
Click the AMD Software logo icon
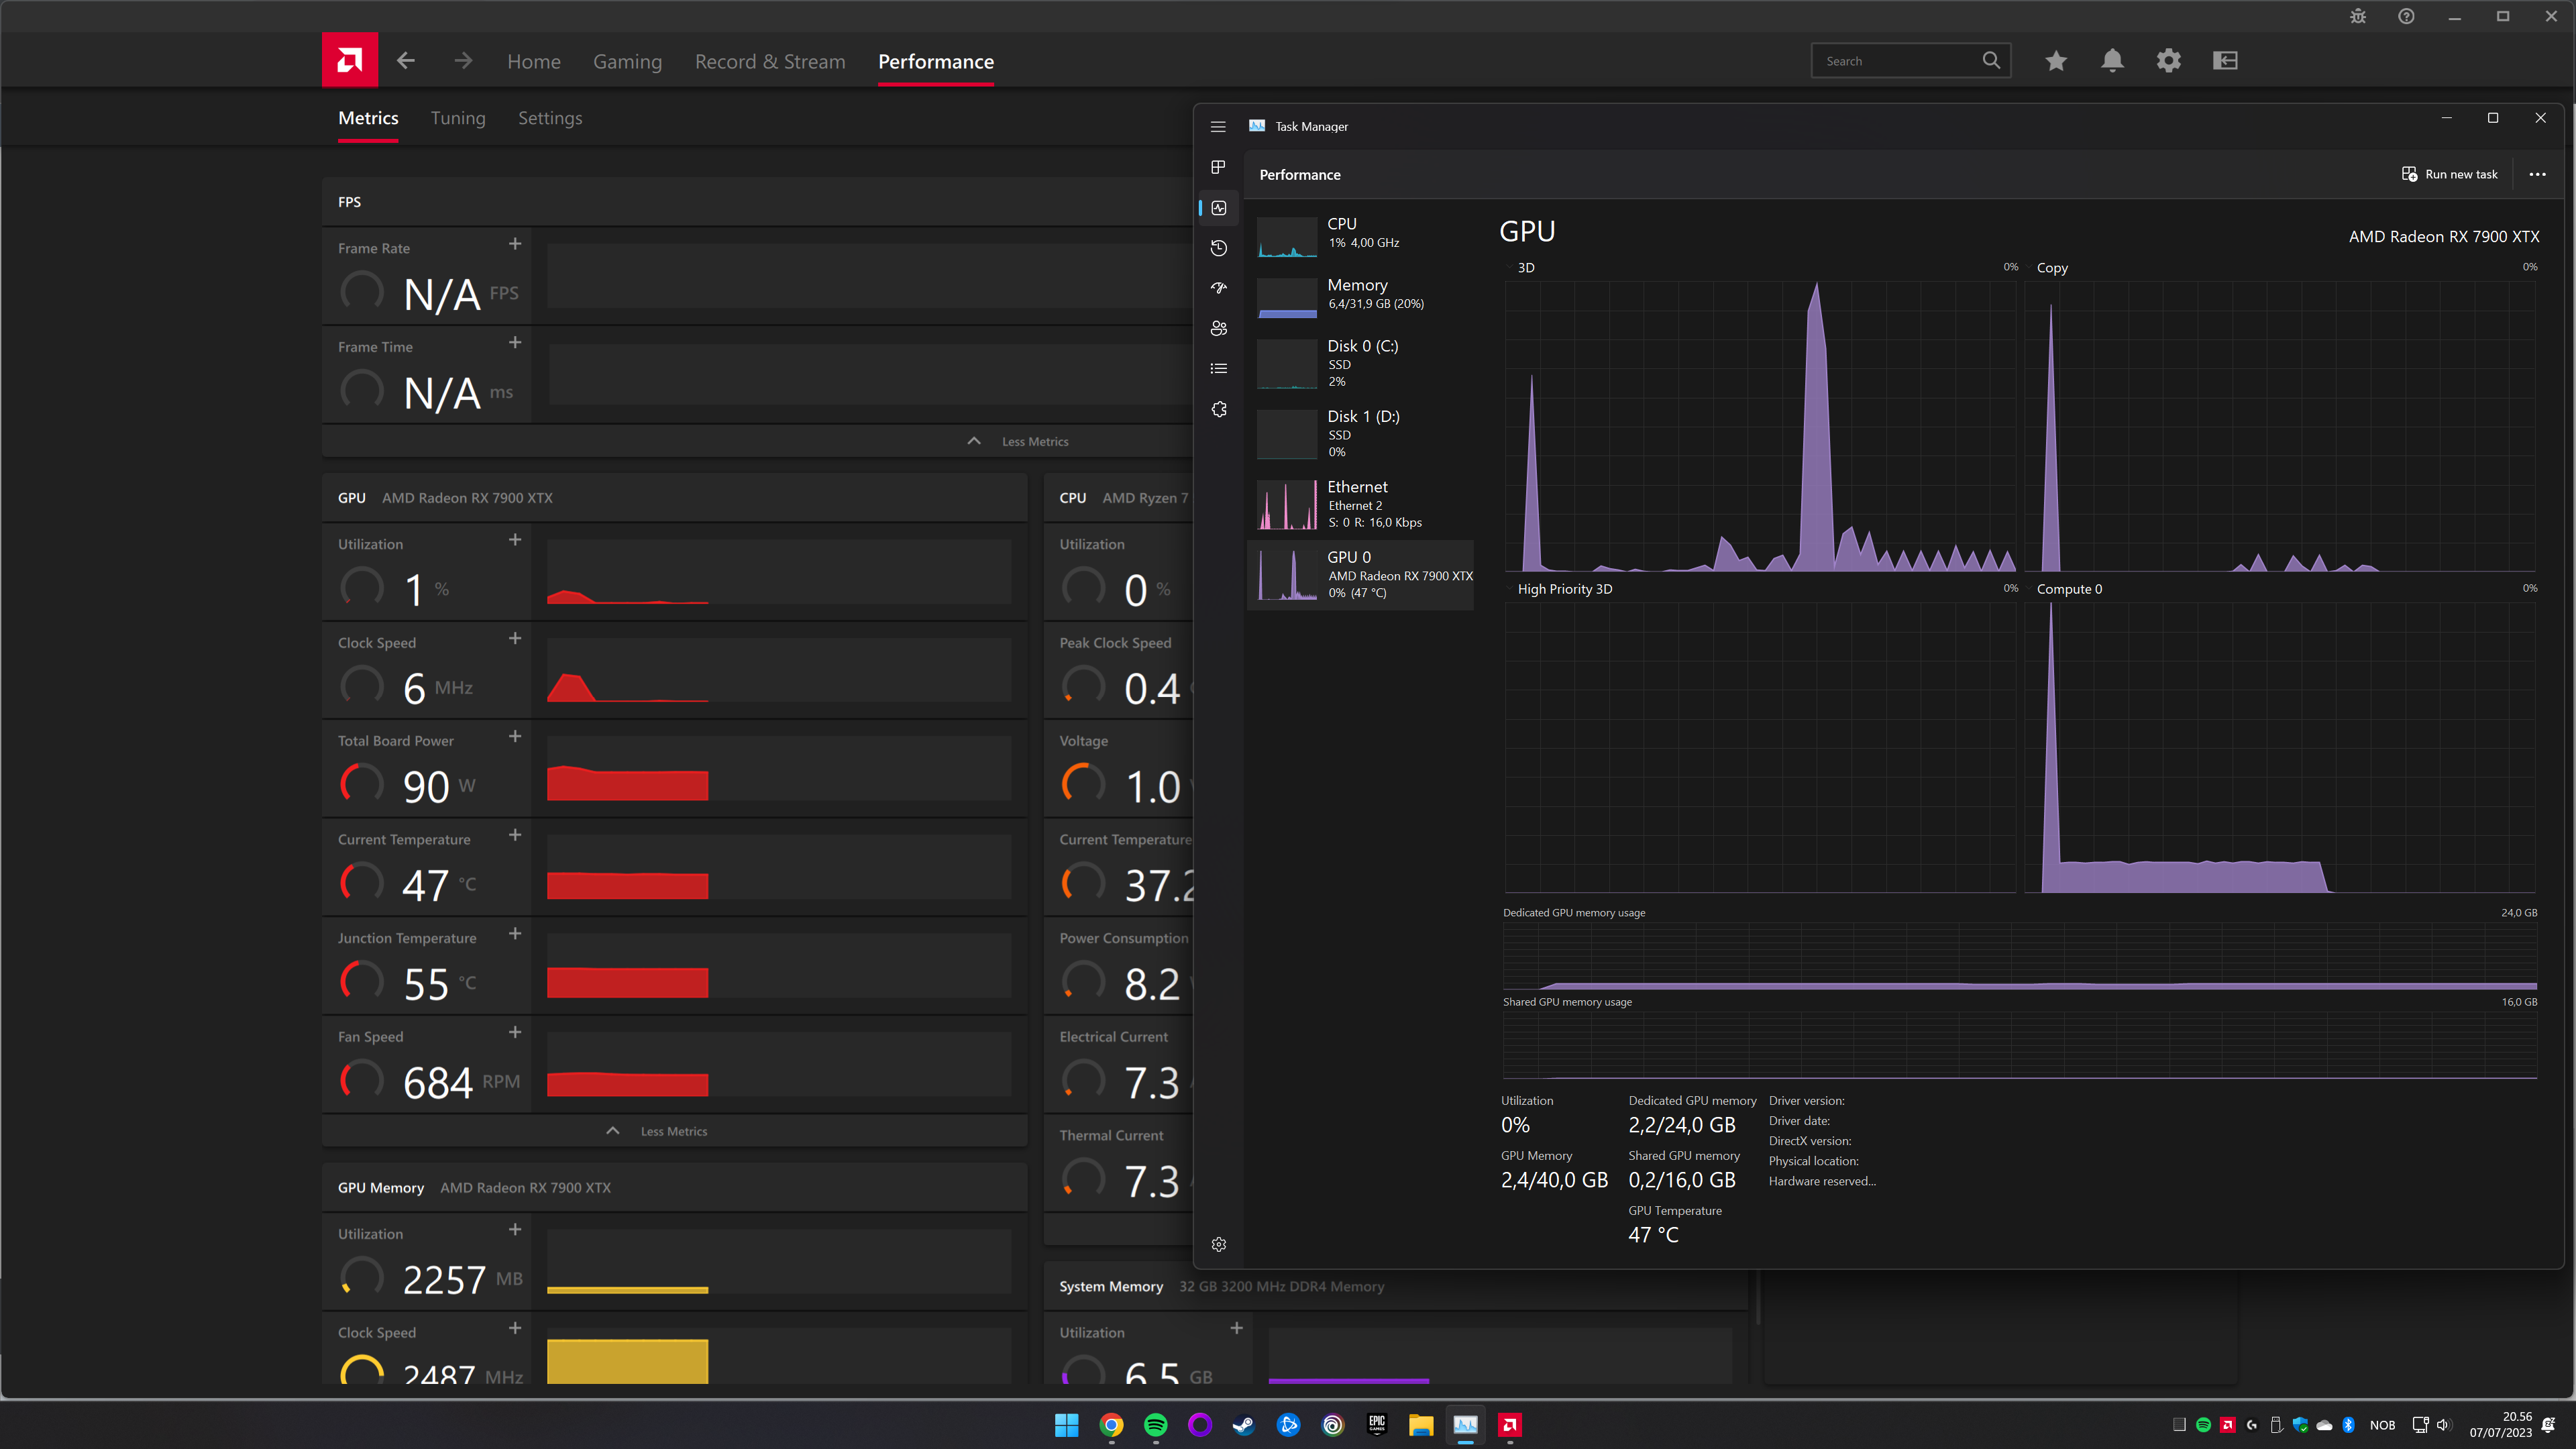click(350, 60)
